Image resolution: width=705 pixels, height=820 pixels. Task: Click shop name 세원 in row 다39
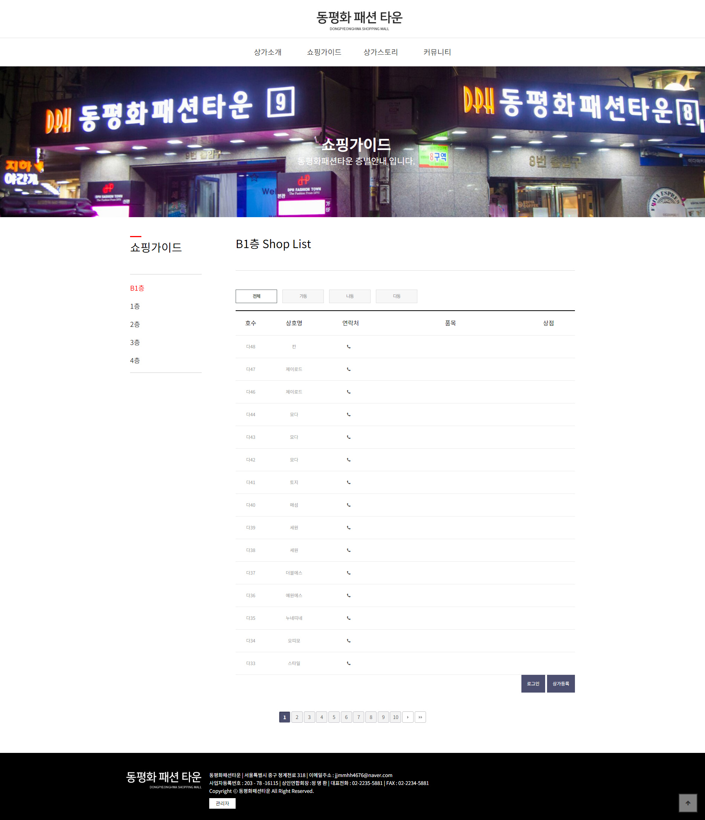294,527
